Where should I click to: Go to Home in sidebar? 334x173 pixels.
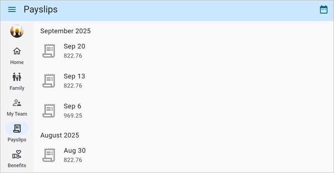point(17,51)
